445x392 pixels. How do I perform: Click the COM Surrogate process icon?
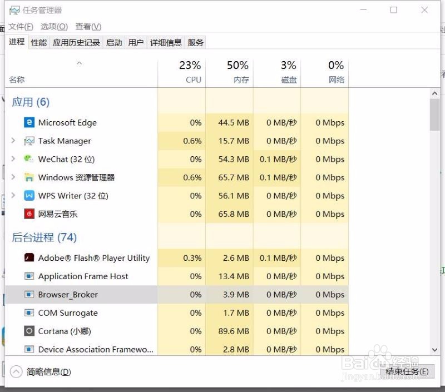29,313
